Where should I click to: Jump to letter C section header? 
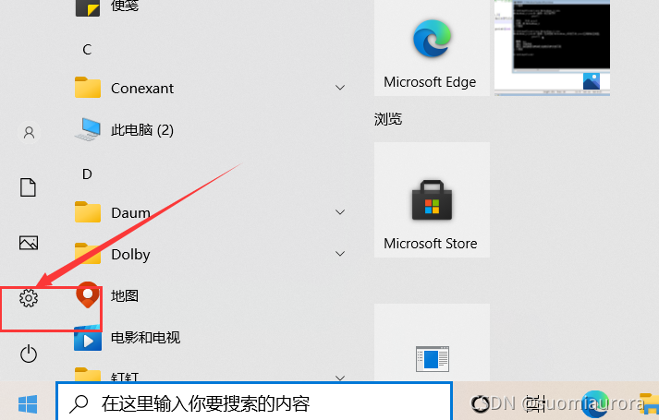[x=87, y=50]
